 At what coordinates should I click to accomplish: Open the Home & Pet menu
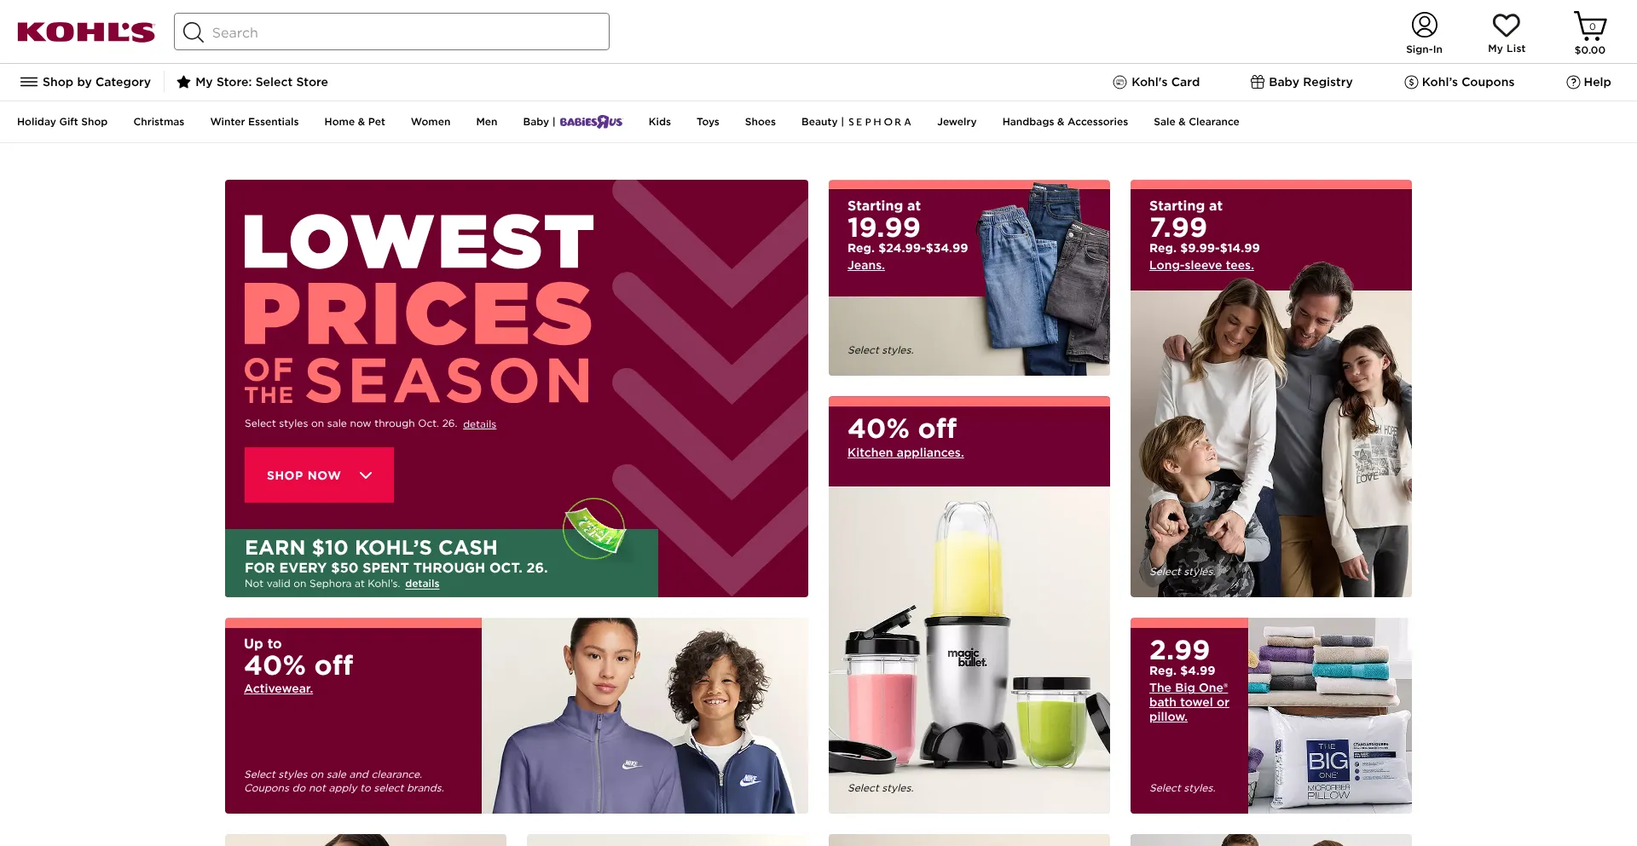tap(355, 122)
